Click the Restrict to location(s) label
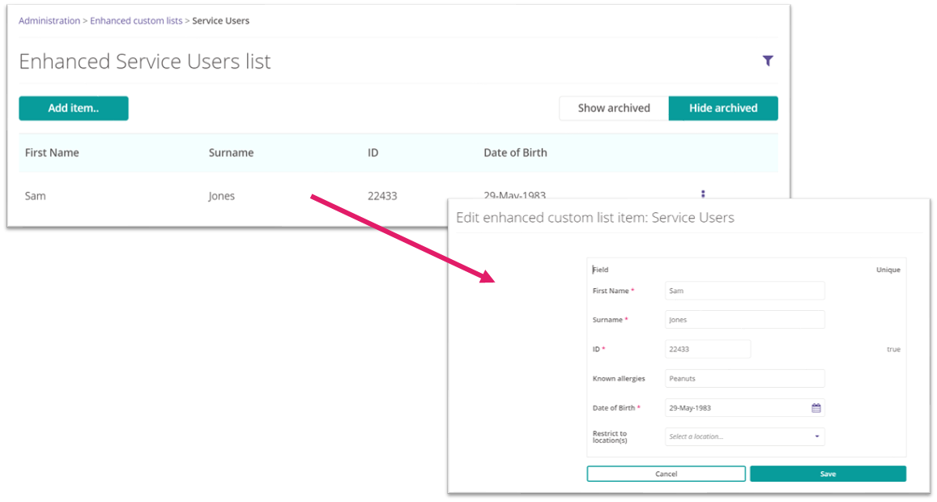The width and height of the screenshot is (937, 502). (610, 437)
